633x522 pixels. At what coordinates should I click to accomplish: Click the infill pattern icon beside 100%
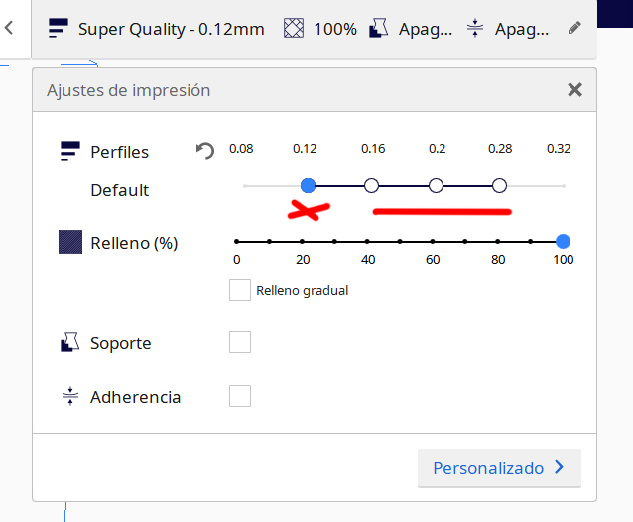tap(293, 29)
